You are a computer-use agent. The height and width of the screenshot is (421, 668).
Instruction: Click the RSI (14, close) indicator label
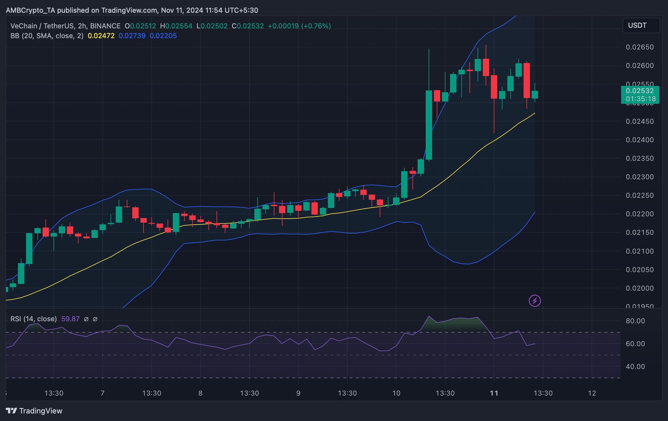(x=34, y=319)
